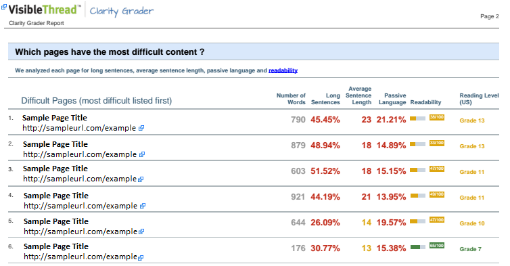Open the sixth Sample Page Title
Image resolution: width=510 pixels, height=266 pixels.
click(x=56, y=246)
